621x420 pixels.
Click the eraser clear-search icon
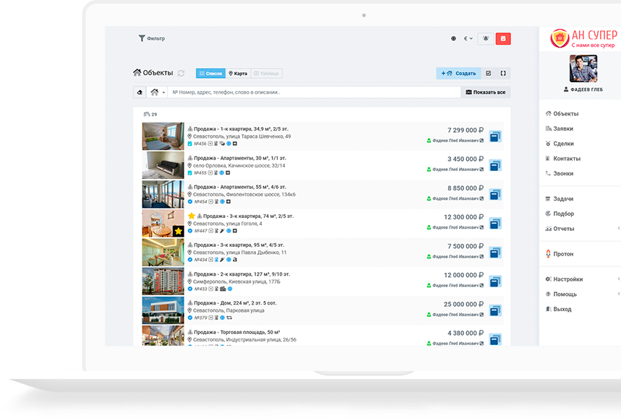140,92
